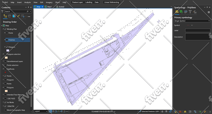Open the Imagery ribbon tab
Screen dimensions: 212x114
click(49, 2)
